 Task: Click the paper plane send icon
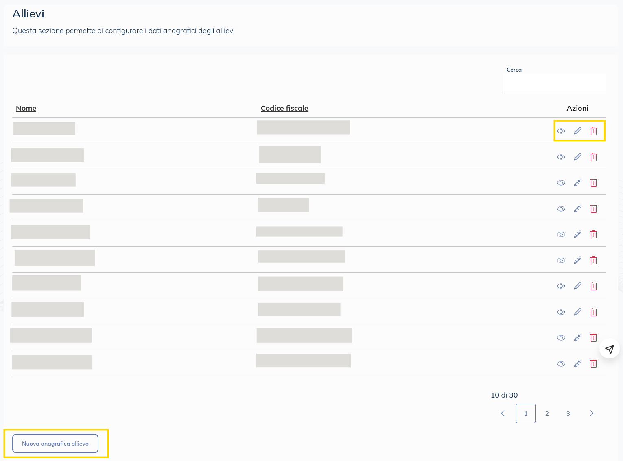coord(609,349)
